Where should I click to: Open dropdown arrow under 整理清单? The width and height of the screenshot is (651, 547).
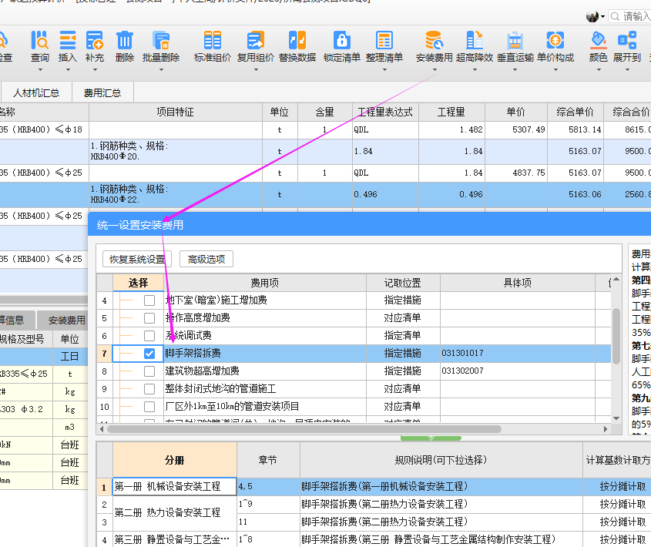(384, 70)
